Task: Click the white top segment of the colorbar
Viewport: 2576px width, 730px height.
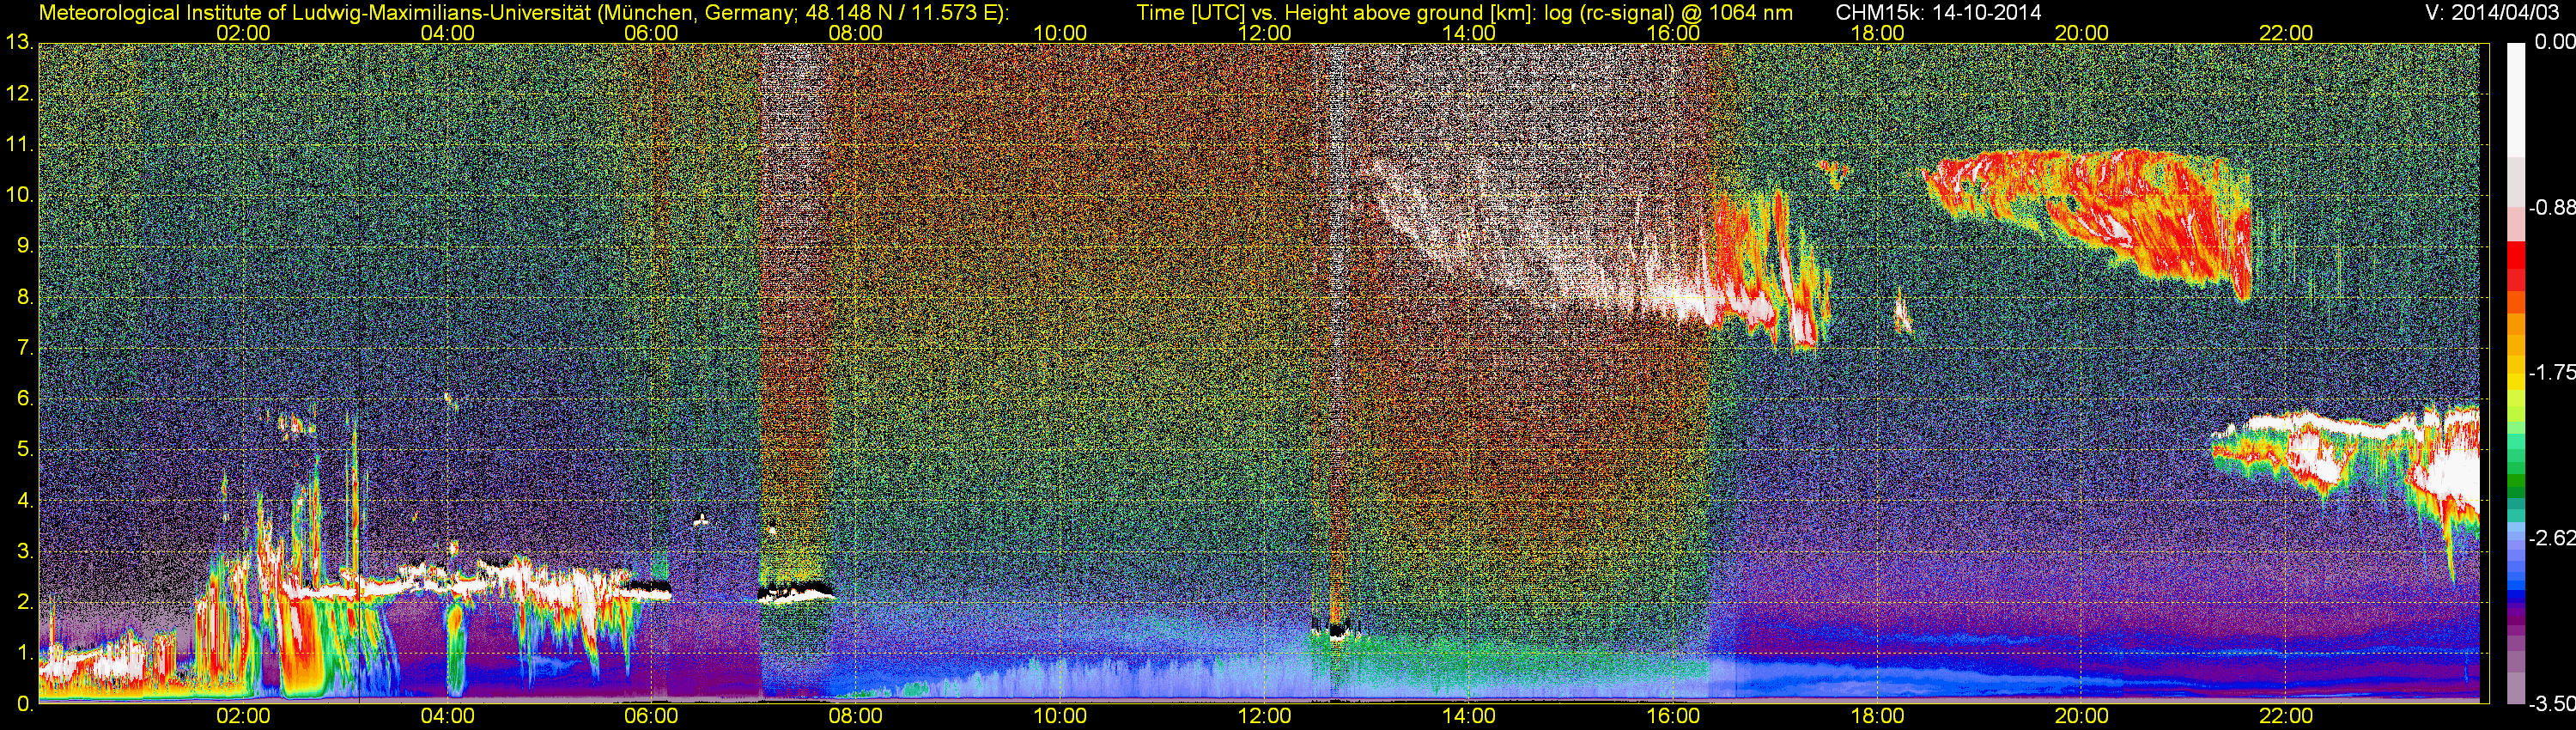Action: pos(2516,100)
